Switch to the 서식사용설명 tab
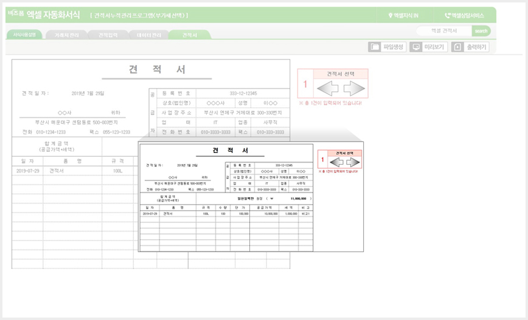The width and height of the screenshot is (528, 320). (x=24, y=35)
